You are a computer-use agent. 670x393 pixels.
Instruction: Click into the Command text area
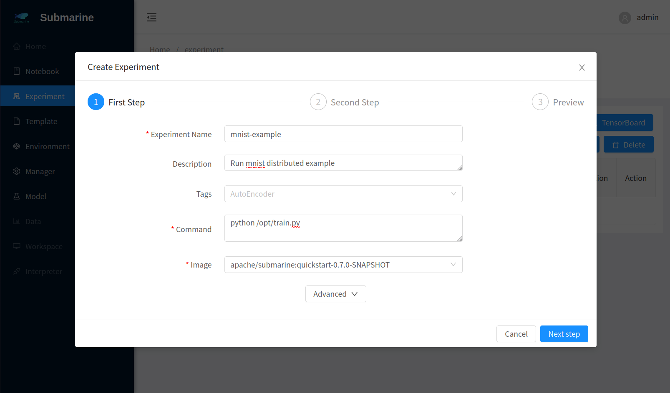coord(343,228)
